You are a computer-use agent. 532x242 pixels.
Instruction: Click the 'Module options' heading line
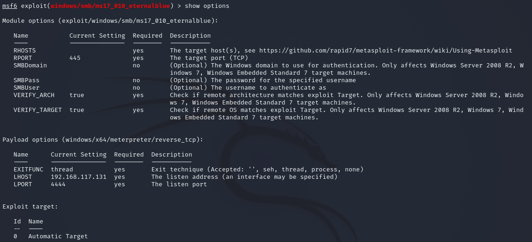point(110,21)
